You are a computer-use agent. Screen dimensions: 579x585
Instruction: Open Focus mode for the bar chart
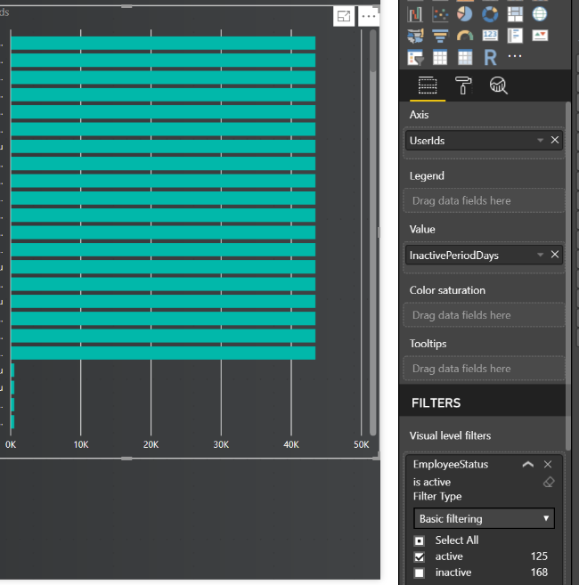[x=344, y=16]
